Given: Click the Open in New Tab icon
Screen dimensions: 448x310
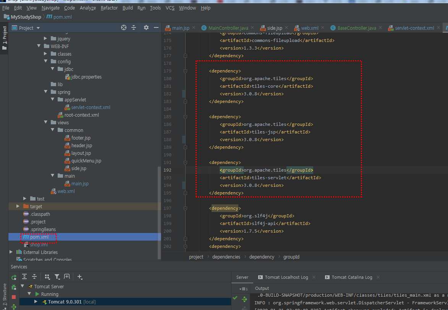Looking at the screenshot, I should [x=67, y=276].
